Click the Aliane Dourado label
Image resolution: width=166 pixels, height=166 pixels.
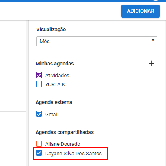[x=63, y=144]
